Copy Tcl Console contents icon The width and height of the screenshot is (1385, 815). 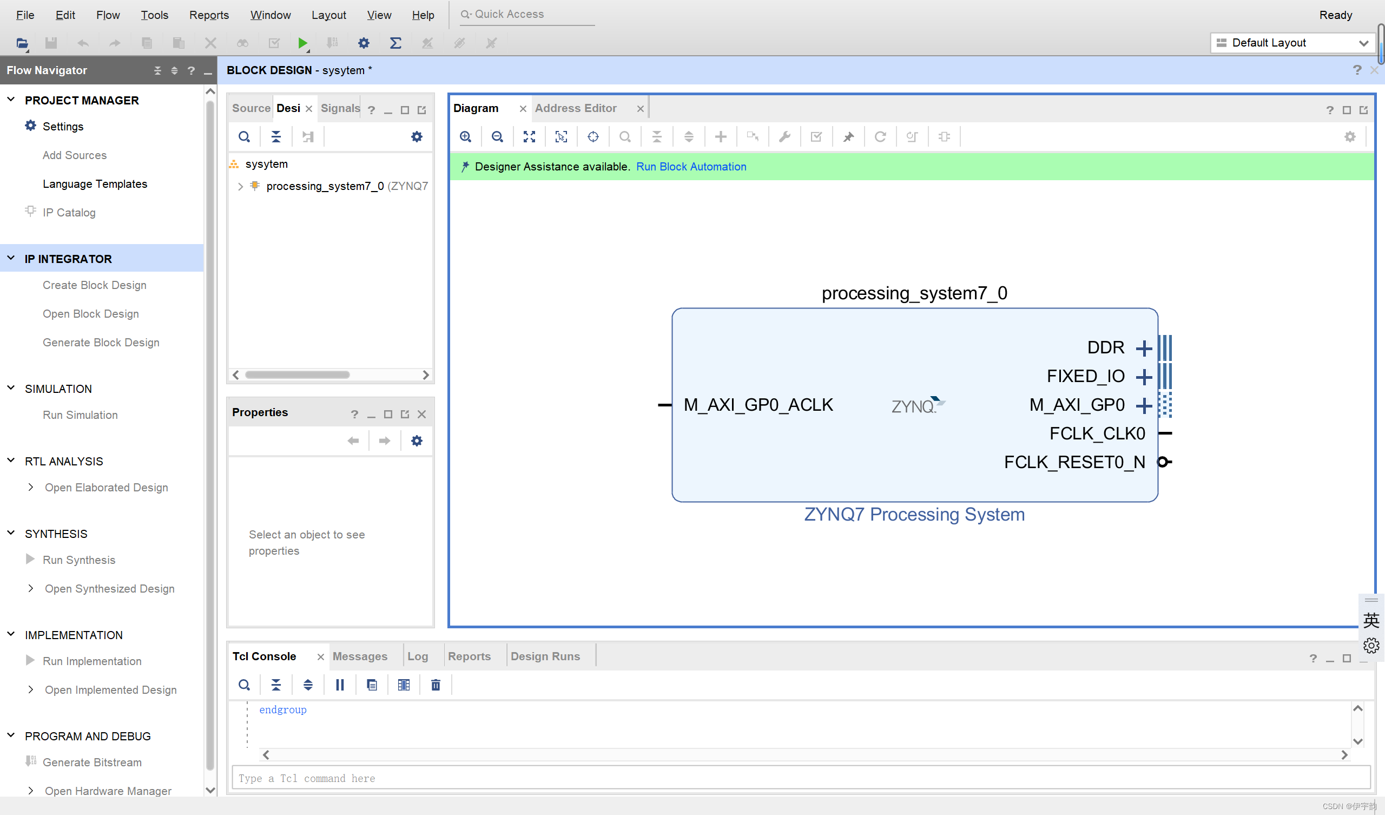372,685
